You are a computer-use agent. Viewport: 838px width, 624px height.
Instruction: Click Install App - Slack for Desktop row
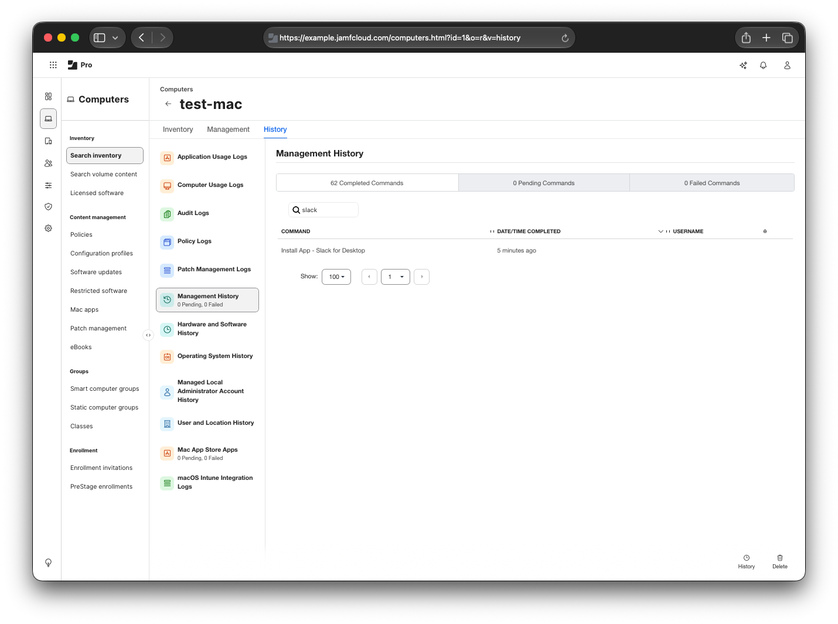click(x=535, y=251)
